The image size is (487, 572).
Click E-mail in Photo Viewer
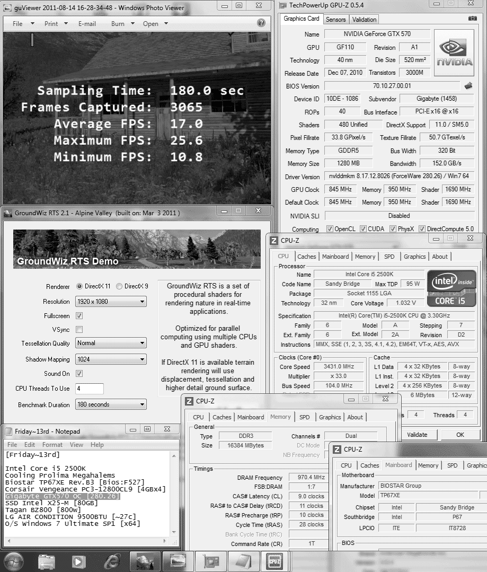coord(87,24)
